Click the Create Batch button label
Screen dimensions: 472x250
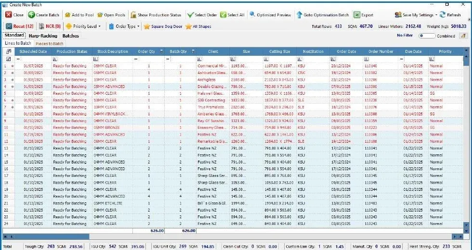tap(48, 15)
